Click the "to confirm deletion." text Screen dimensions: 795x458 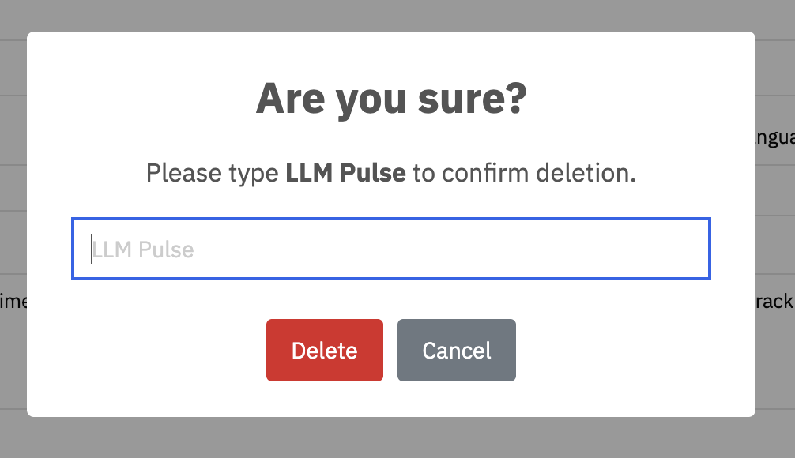524,173
